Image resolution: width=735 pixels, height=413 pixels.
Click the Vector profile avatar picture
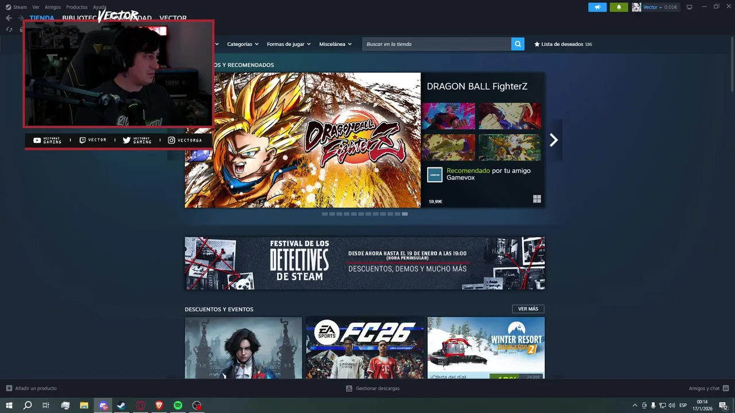(x=636, y=7)
